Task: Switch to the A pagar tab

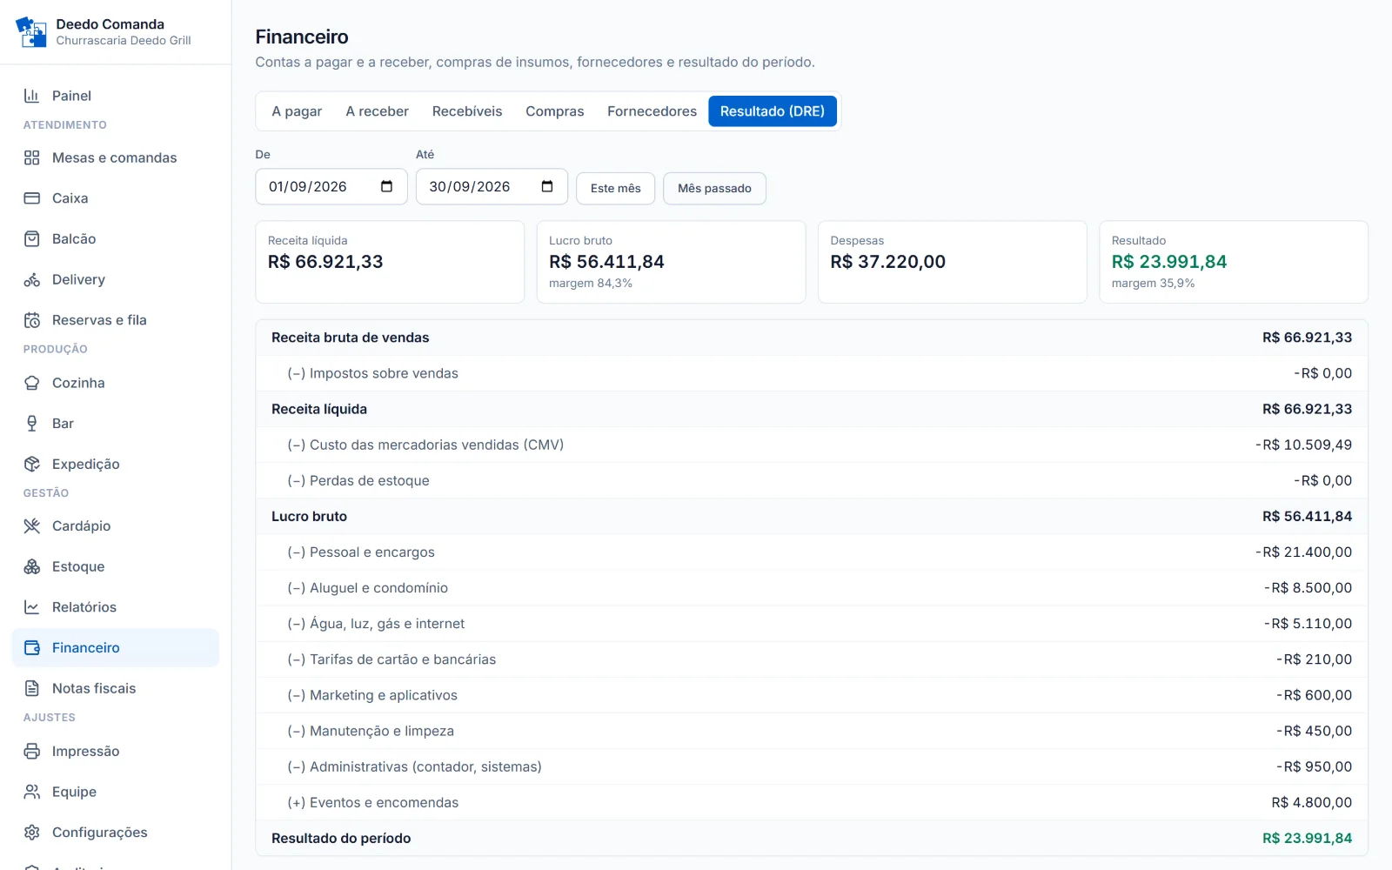Action: (297, 111)
